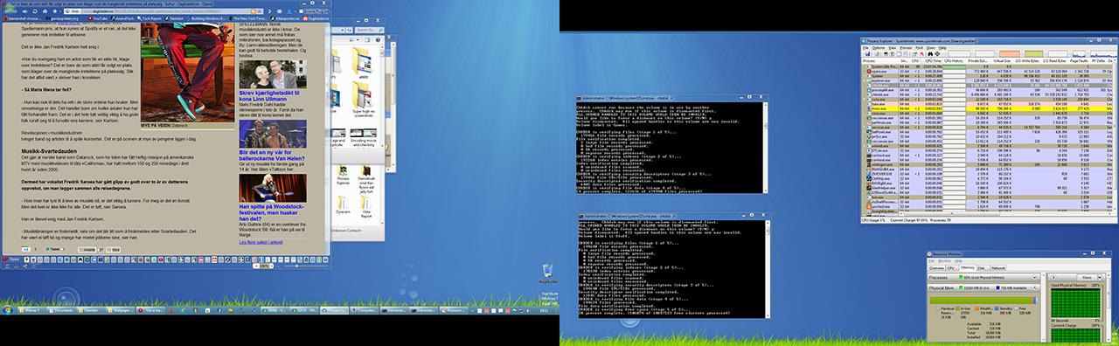Open the File menu in Process Explorer
The width and height of the screenshot is (1119, 346).
point(865,48)
